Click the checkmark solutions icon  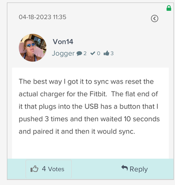(x=93, y=53)
